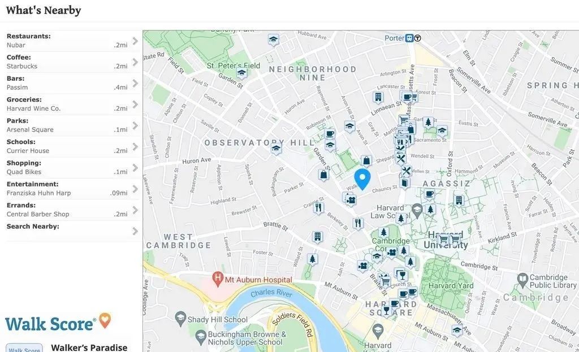Expand the Entertainment row chevron
The width and height of the screenshot is (579, 352).
click(135, 189)
